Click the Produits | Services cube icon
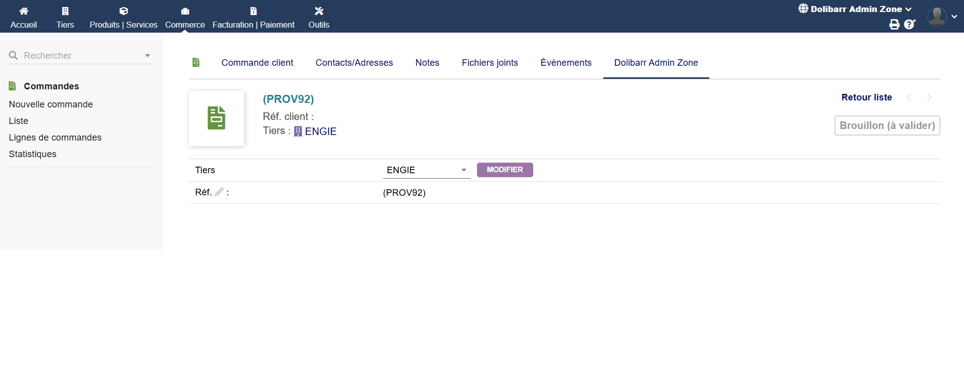The width and height of the screenshot is (964, 380). coord(124,11)
